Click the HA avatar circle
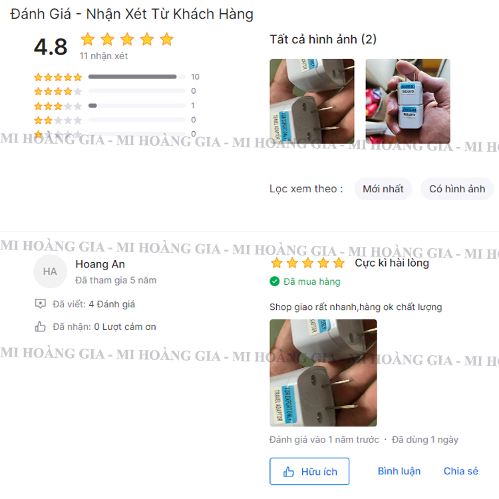Image resolution: width=499 pixels, height=499 pixels. [x=50, y=271]
